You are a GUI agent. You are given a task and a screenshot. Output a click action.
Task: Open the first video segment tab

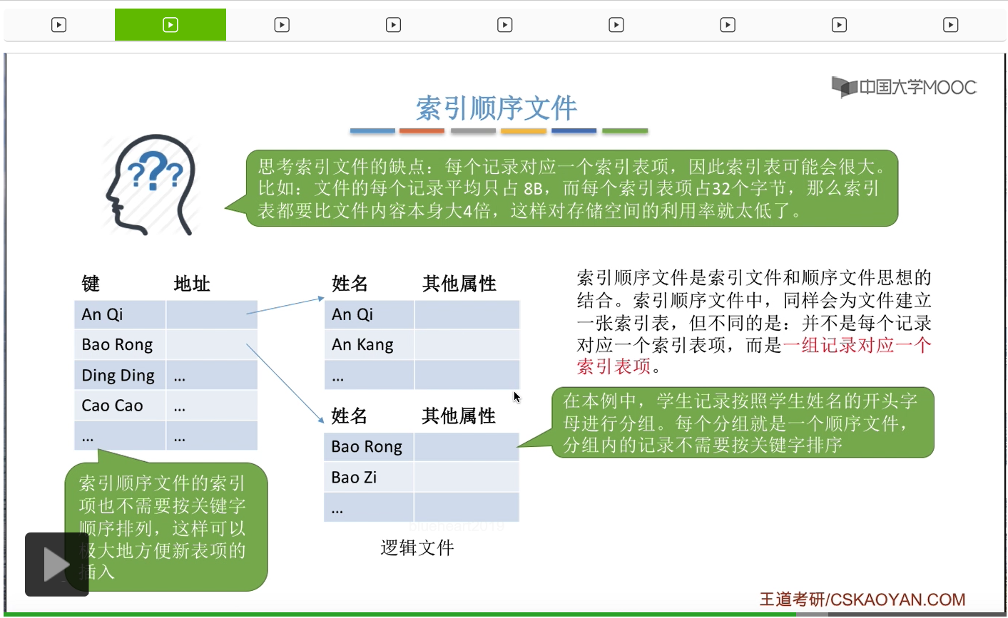point(59,25)
